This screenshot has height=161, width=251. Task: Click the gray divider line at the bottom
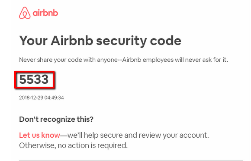point(131,160)
